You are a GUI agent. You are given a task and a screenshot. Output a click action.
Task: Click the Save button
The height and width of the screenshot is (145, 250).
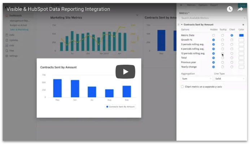point(242,5)
